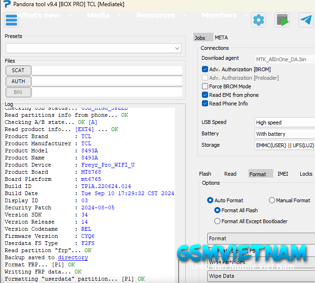Open the Battery combo box
Screen dimensions: 315x283
tap(284, 134)
